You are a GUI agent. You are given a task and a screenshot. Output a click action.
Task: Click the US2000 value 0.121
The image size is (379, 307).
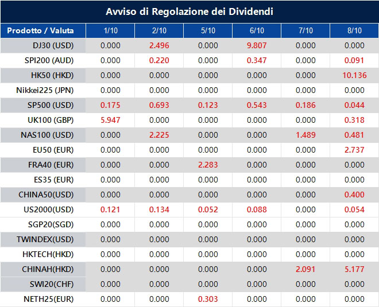pos(110,209)
